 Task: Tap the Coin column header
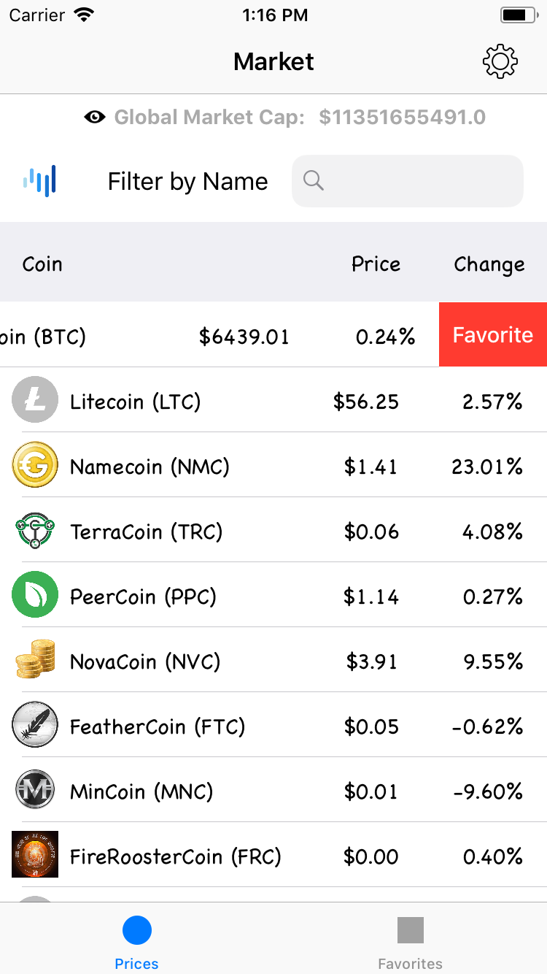[x=42, y=264]
